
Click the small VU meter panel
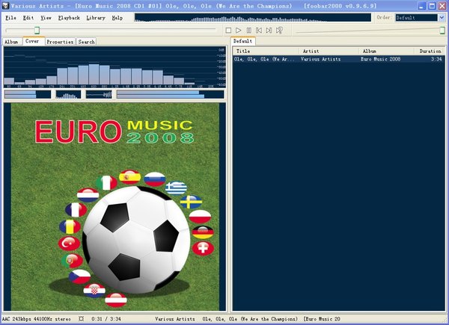tap(28, 94)
